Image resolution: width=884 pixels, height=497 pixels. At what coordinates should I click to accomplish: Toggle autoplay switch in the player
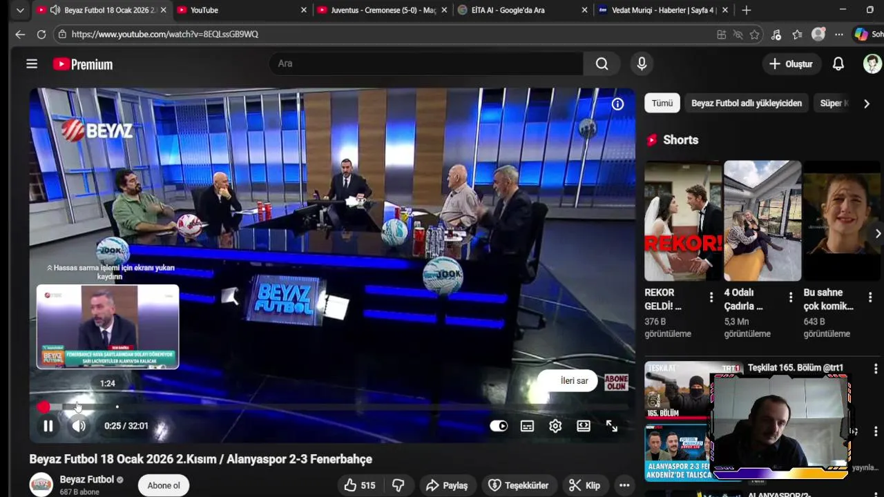pyautogui.click(x=499, y=426)
